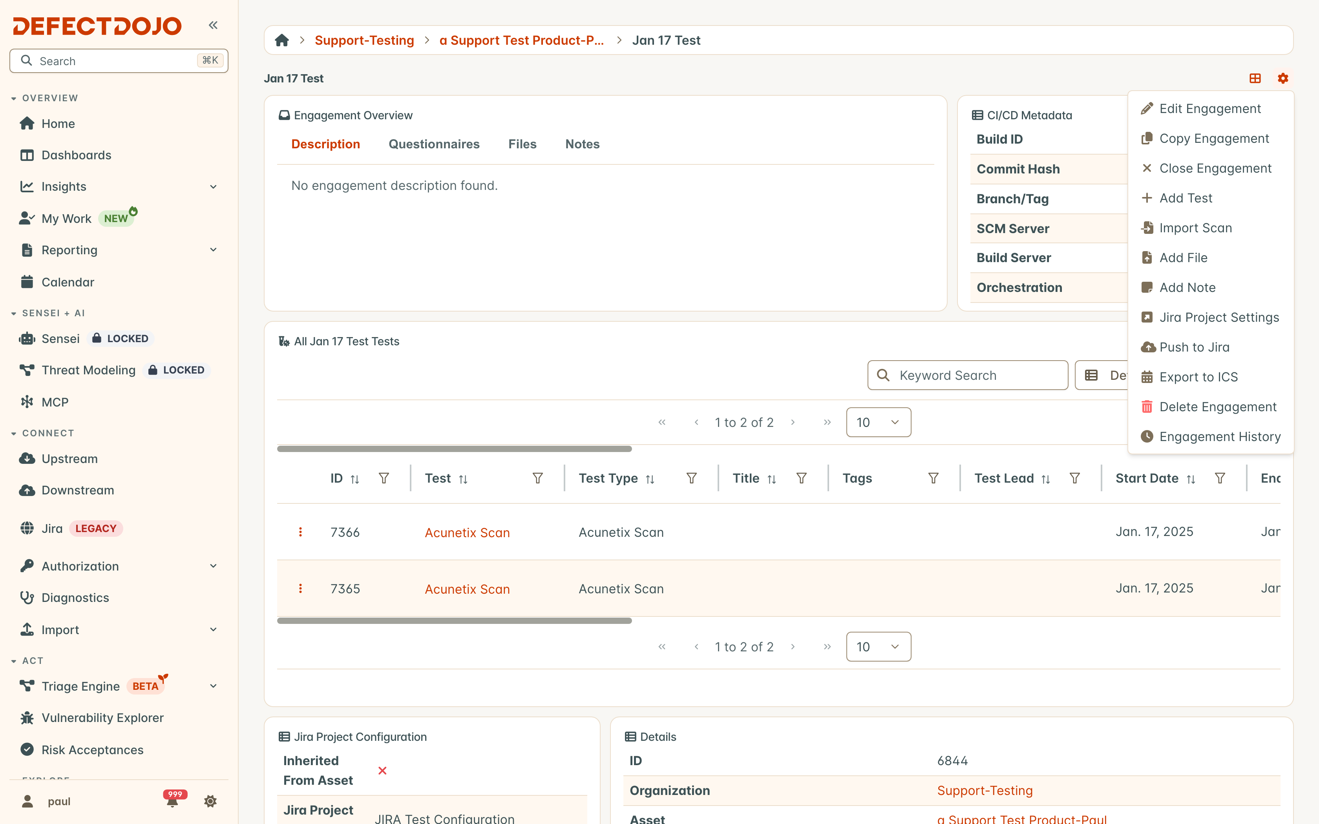Viewport: 1319px width, 824px height.
Task: Click the horizontal scrollbar above the table header
Action: coord(454,449)
